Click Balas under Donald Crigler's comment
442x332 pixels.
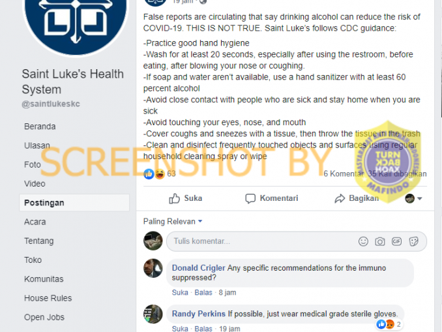click(x=203, y=292)
